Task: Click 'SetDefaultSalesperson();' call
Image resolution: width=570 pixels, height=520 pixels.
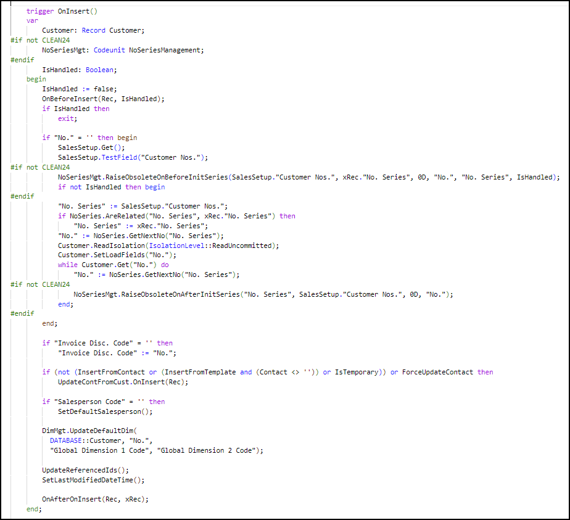Action: pos(105,411)
